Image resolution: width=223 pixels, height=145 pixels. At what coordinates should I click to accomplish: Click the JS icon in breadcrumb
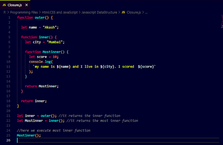tap(123, 13)
